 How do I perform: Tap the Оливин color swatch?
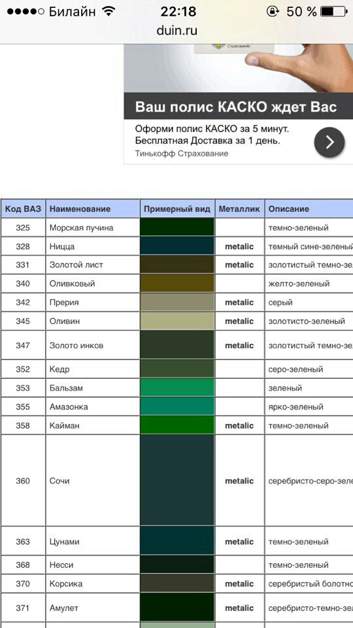point(177,321)
